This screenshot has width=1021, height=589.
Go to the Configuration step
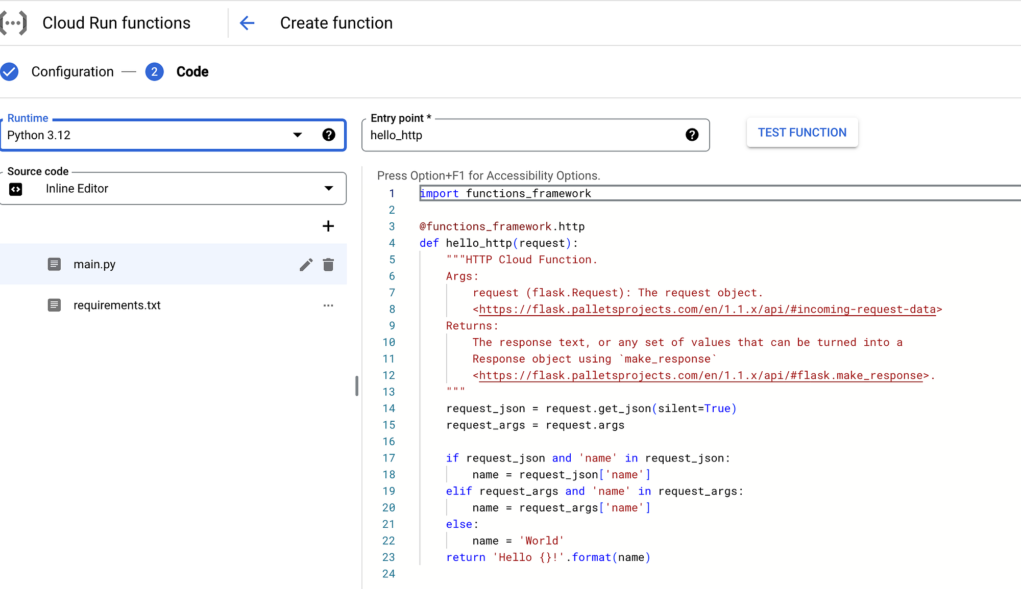(72, 72)
